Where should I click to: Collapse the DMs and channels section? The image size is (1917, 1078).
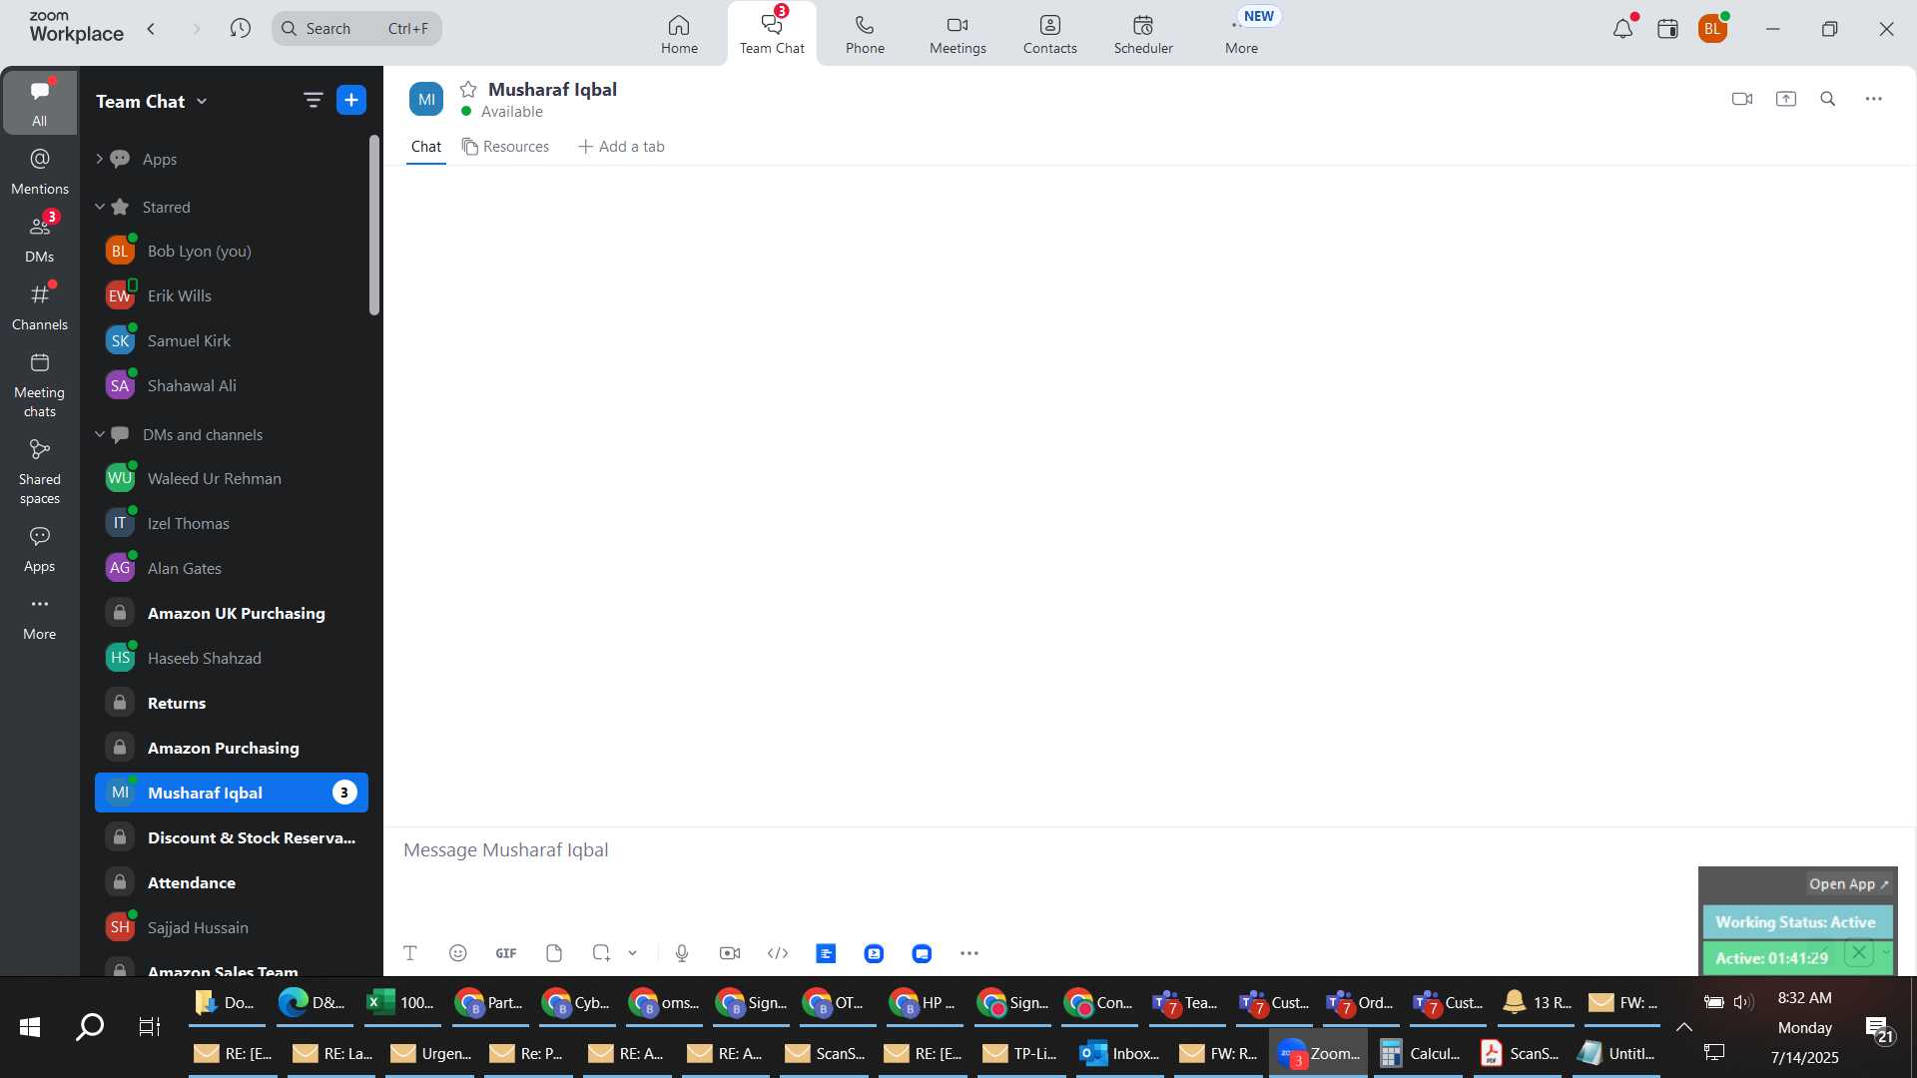(99, 434)
